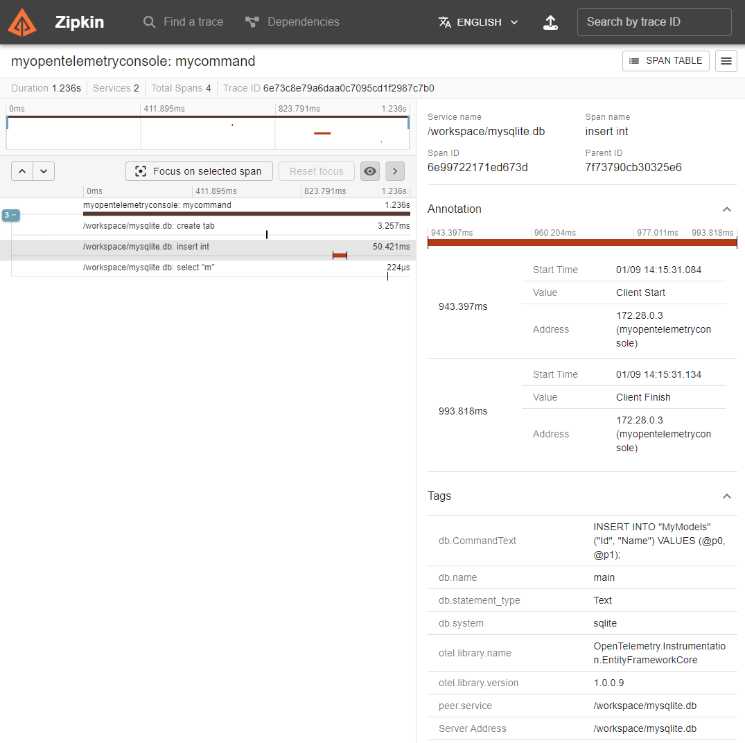
Task: Click the Zipkin logo icon
Action: 22,22
